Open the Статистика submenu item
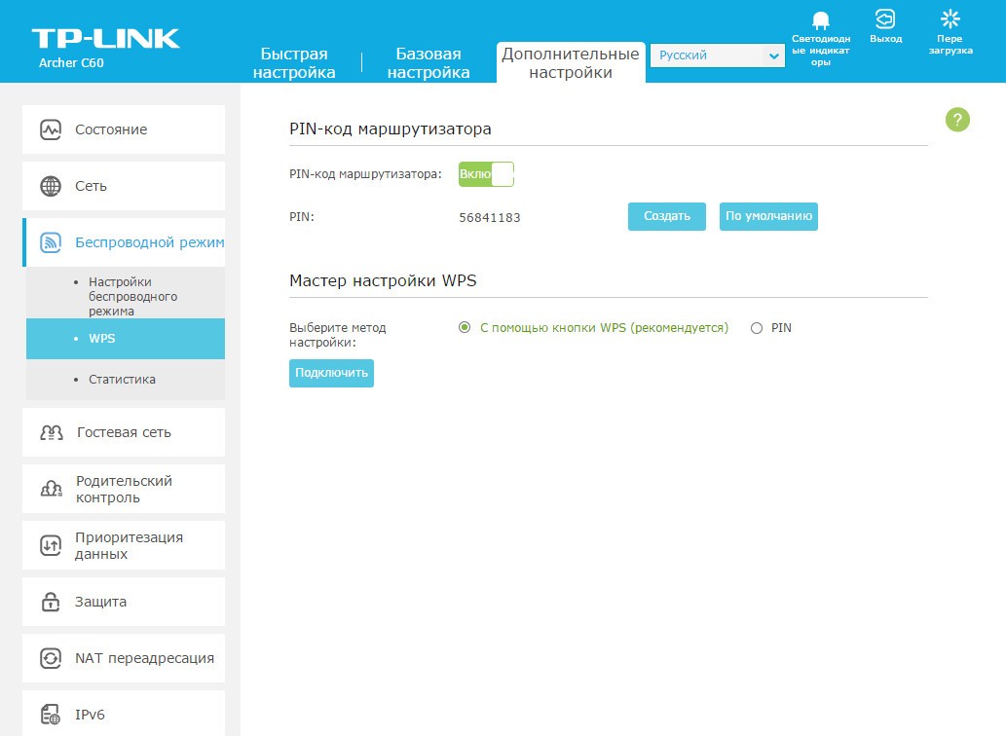Image resolution: width=1006 pixels, height=736 pixels. 122,379
